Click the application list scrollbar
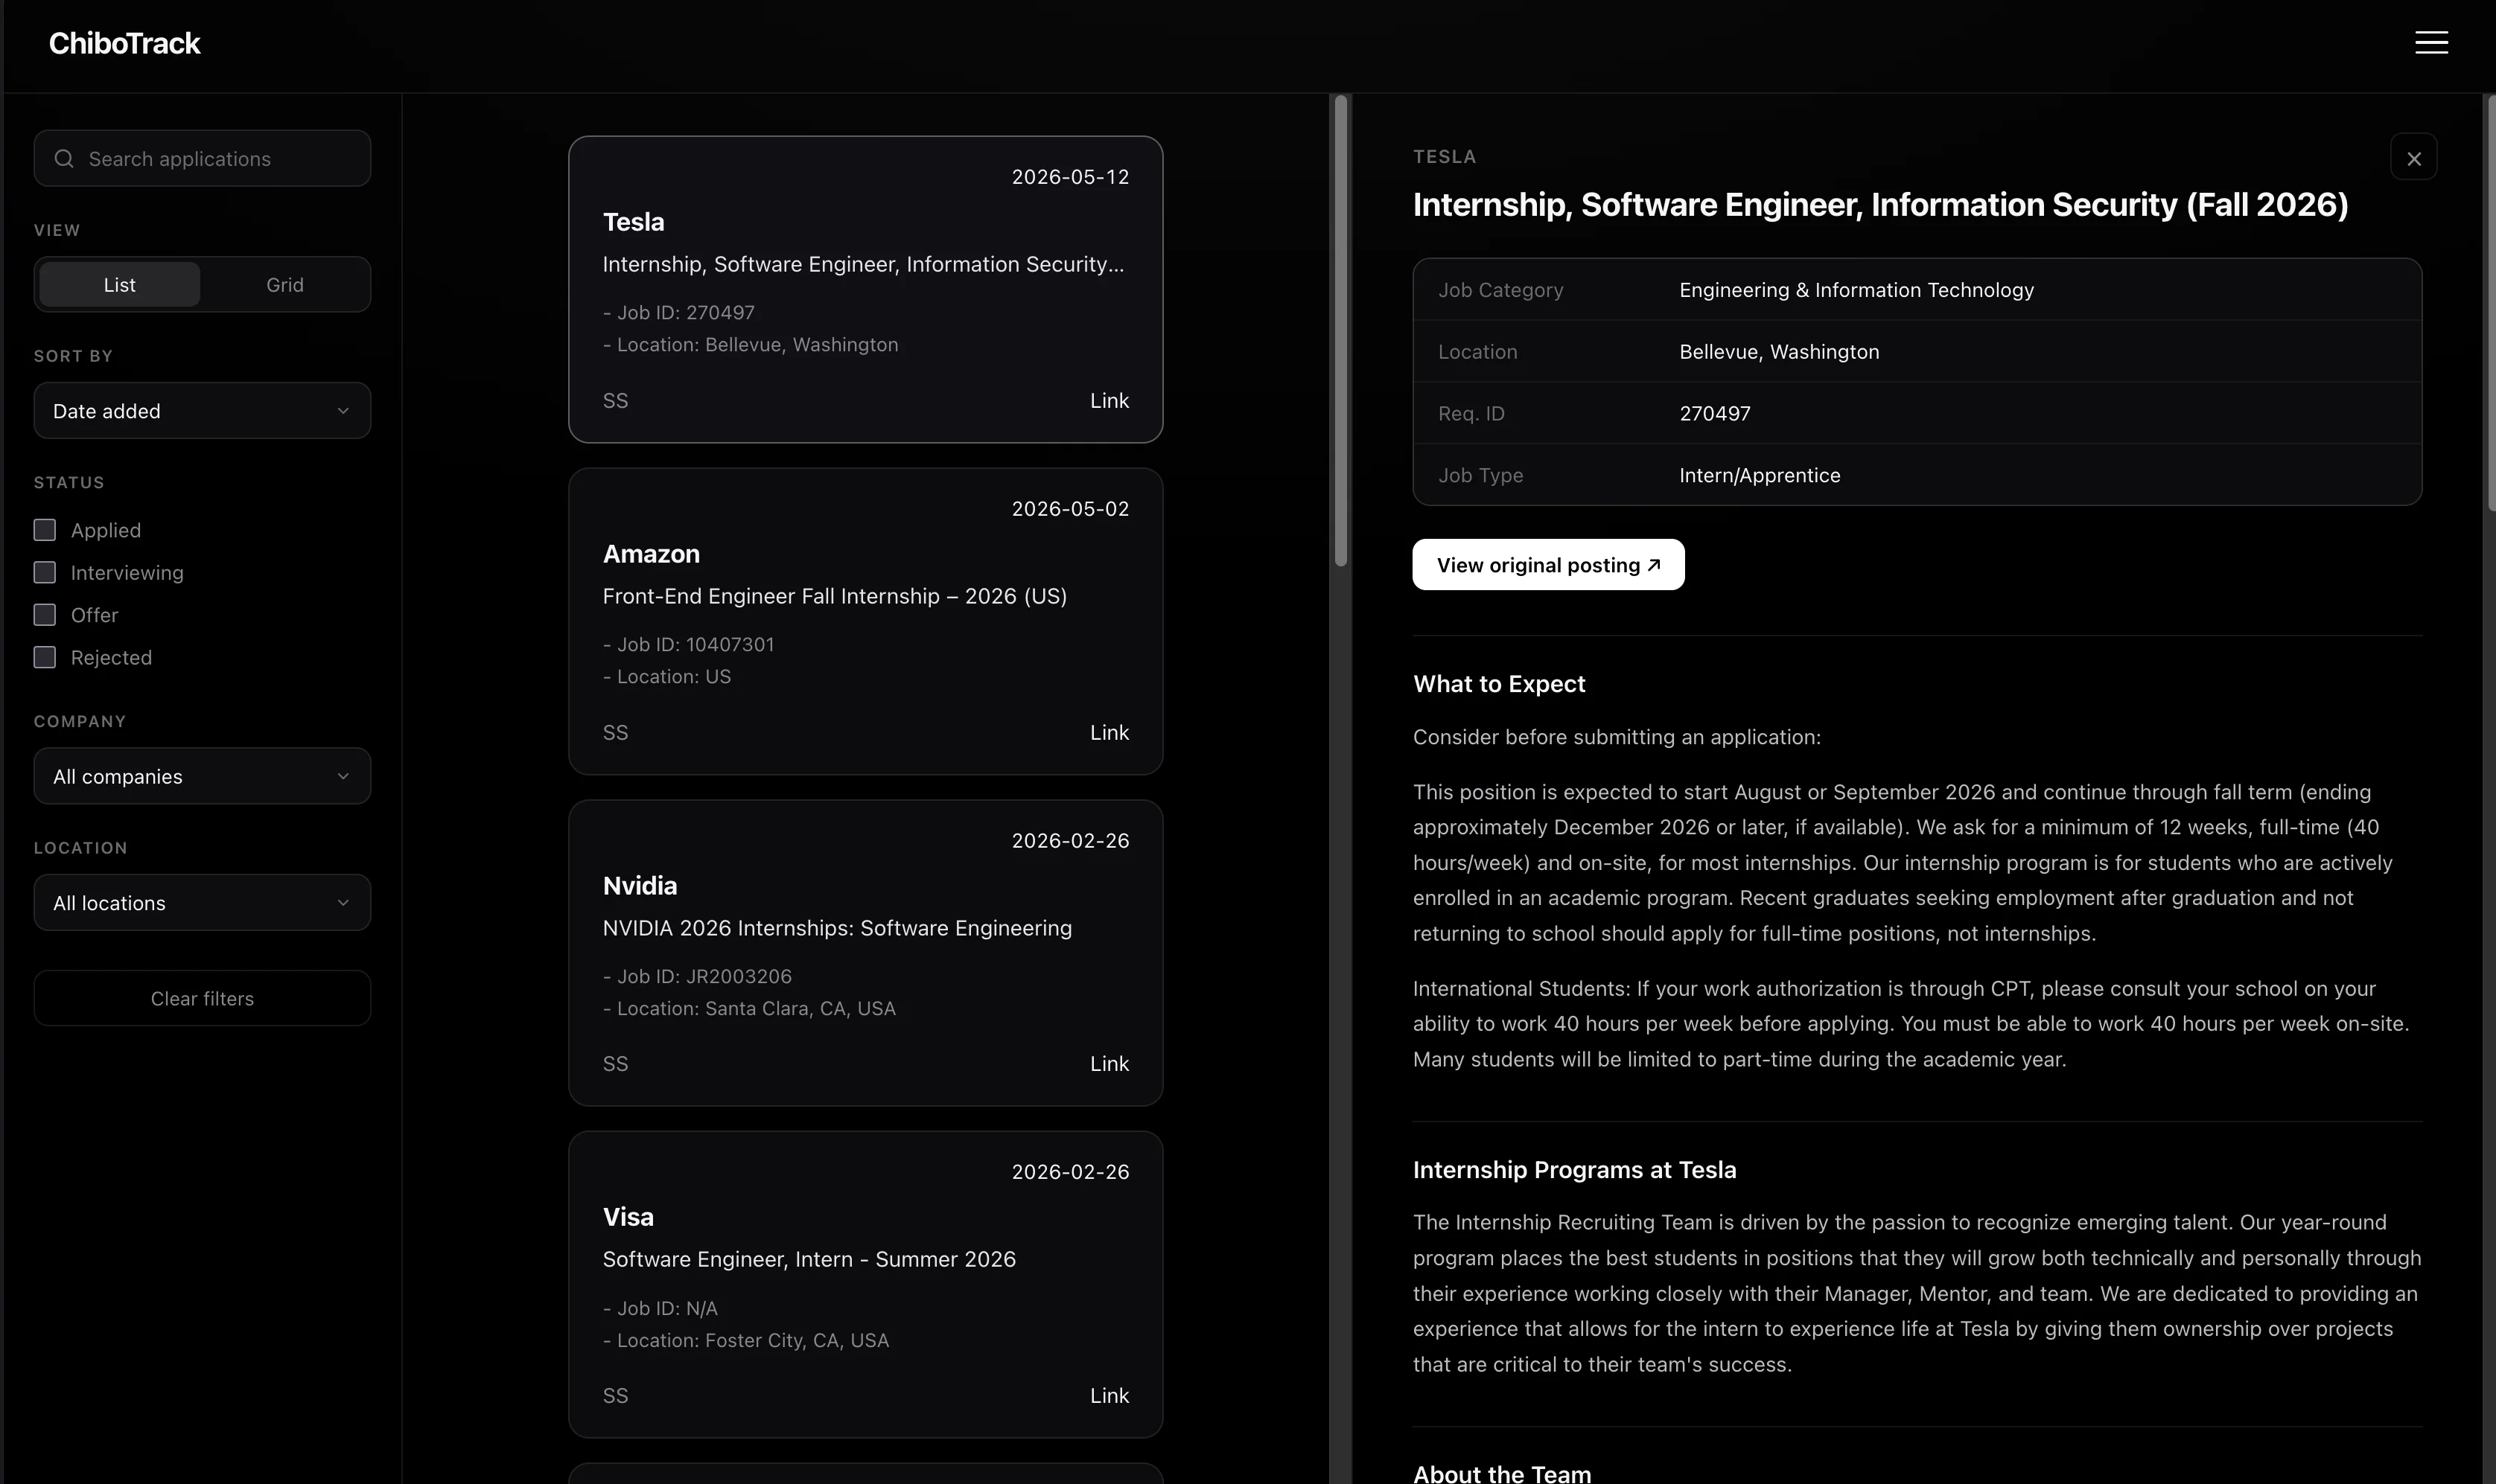The width and height of the screenshot is (2496, 1484). tap(1340, 332)
